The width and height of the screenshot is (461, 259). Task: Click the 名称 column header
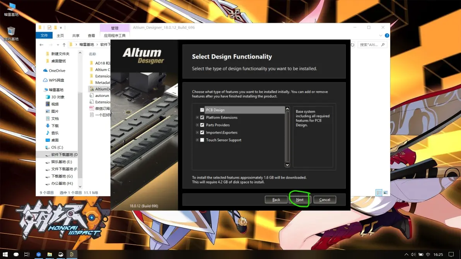(x=92, y=54)
